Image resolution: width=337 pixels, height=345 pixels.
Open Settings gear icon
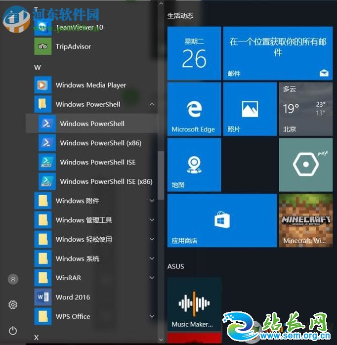[x=13, y=305]
